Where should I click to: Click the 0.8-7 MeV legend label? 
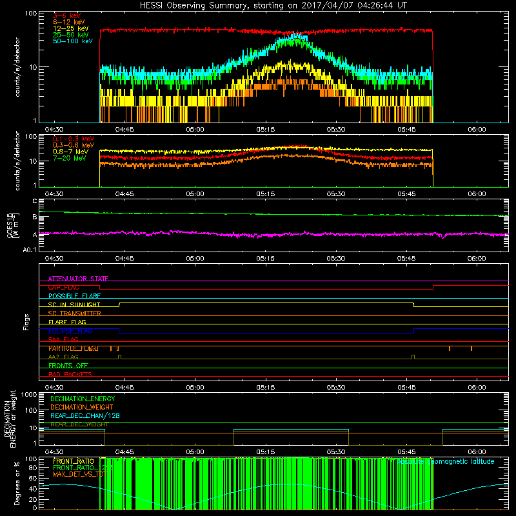(x=70, y=152)
